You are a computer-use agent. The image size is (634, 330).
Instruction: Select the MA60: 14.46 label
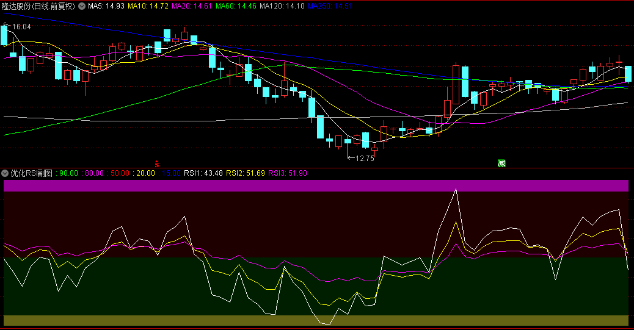236,6
